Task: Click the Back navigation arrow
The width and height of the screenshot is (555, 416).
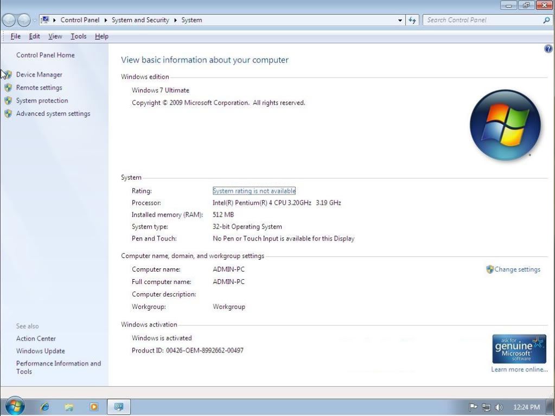Action: (9, 20)
